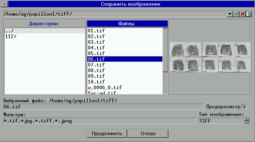This screenshot has width=255, height=142.
Task: Click the Директории column header
Action: click(x=45, y=24)
